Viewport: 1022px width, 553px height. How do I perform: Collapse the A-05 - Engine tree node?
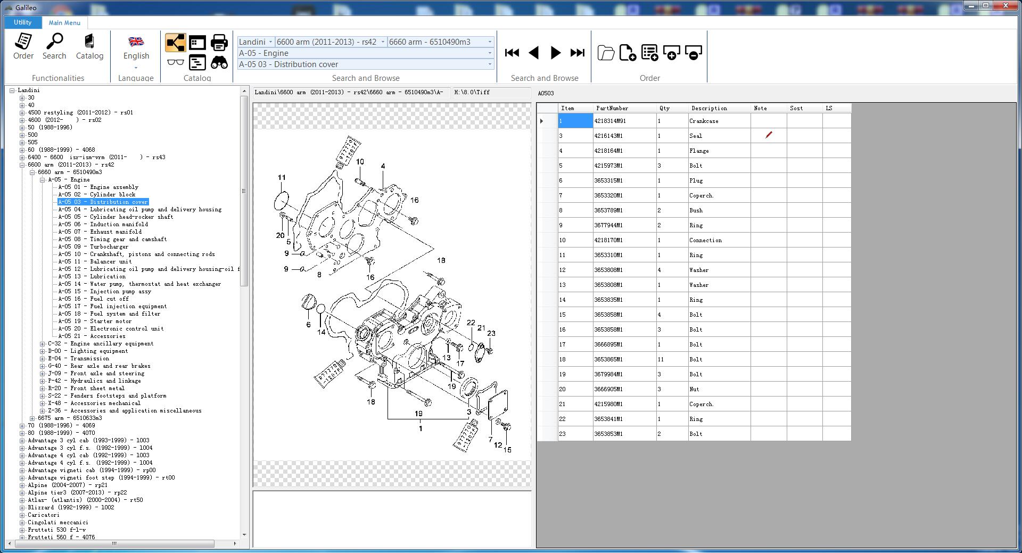[43, 180]
